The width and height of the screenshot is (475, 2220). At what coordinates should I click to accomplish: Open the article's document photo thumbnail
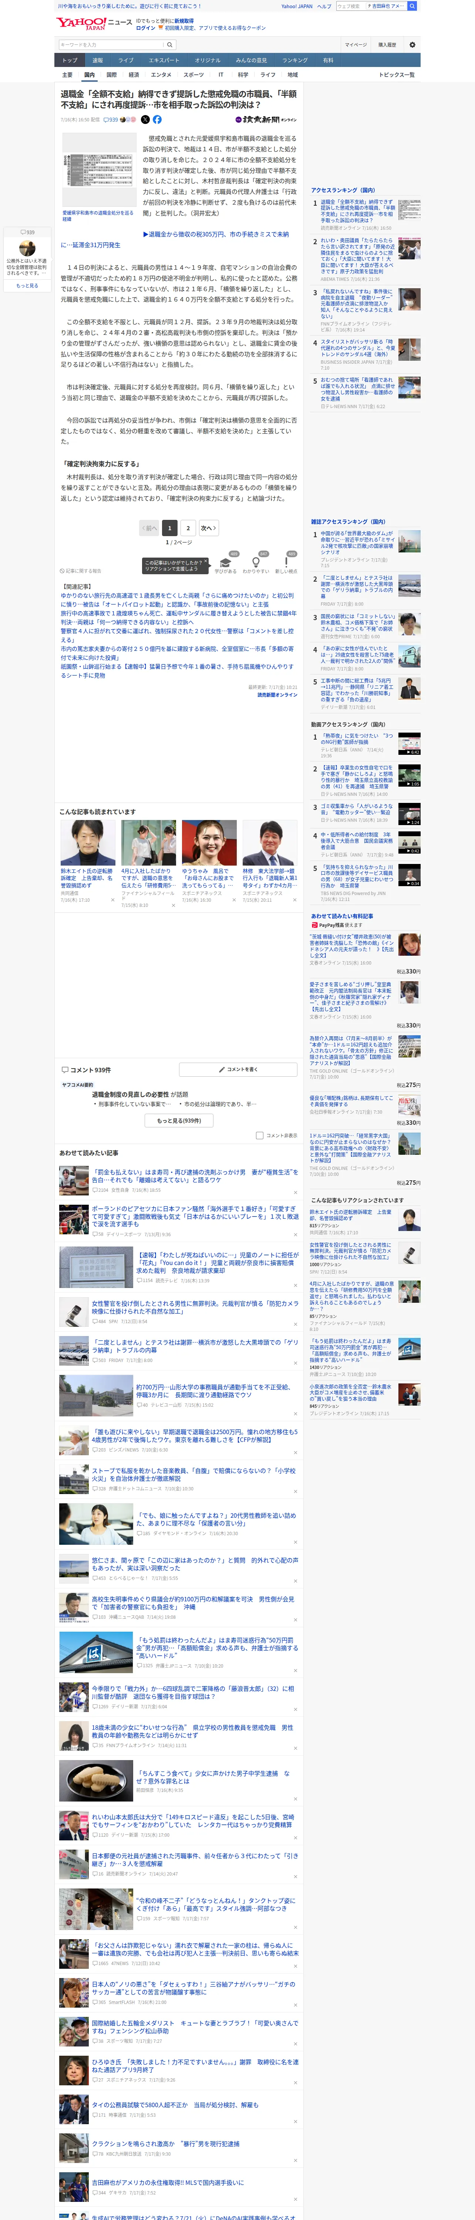tap(98, 170)
